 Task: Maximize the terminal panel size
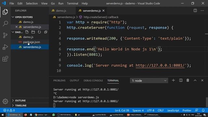[x=195, y=80]
